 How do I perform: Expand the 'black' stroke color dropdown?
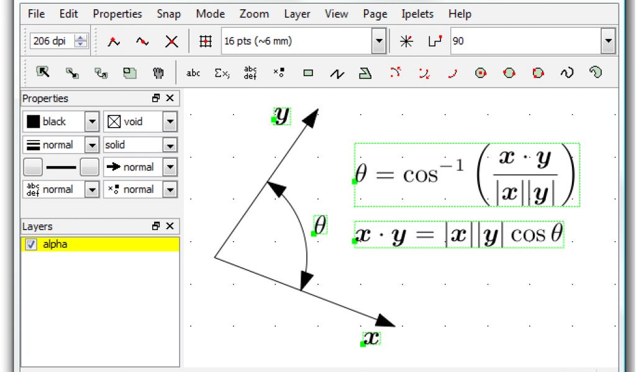[x=92, y=122]
